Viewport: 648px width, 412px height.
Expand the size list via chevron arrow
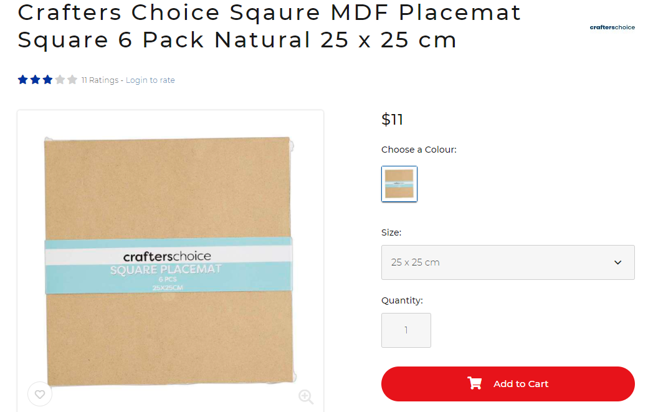(x=617, y=262)
